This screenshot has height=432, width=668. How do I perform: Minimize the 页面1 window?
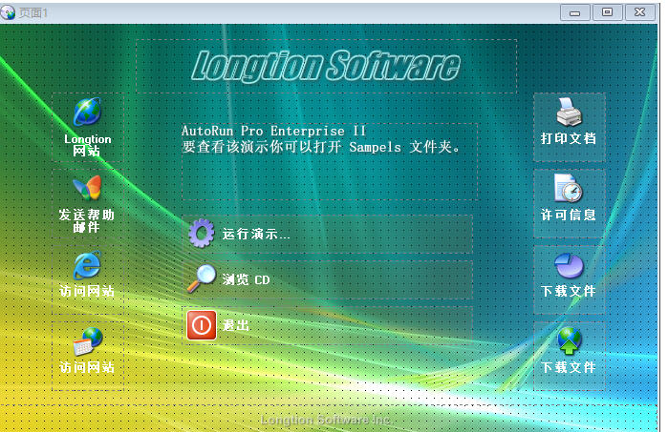click(x=574, y=12)
